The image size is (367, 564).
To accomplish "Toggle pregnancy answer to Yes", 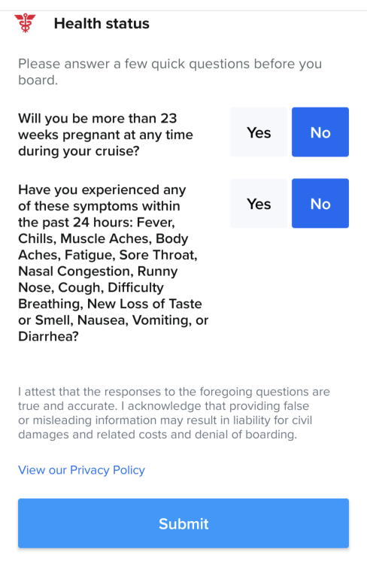I will 259,132.
